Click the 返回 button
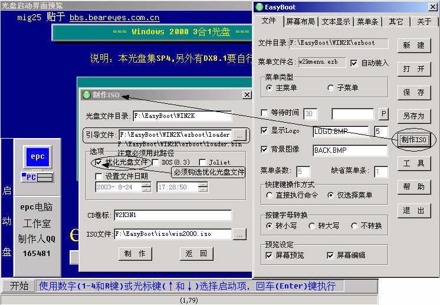440x305 pixels. click(x=196, y=254)
